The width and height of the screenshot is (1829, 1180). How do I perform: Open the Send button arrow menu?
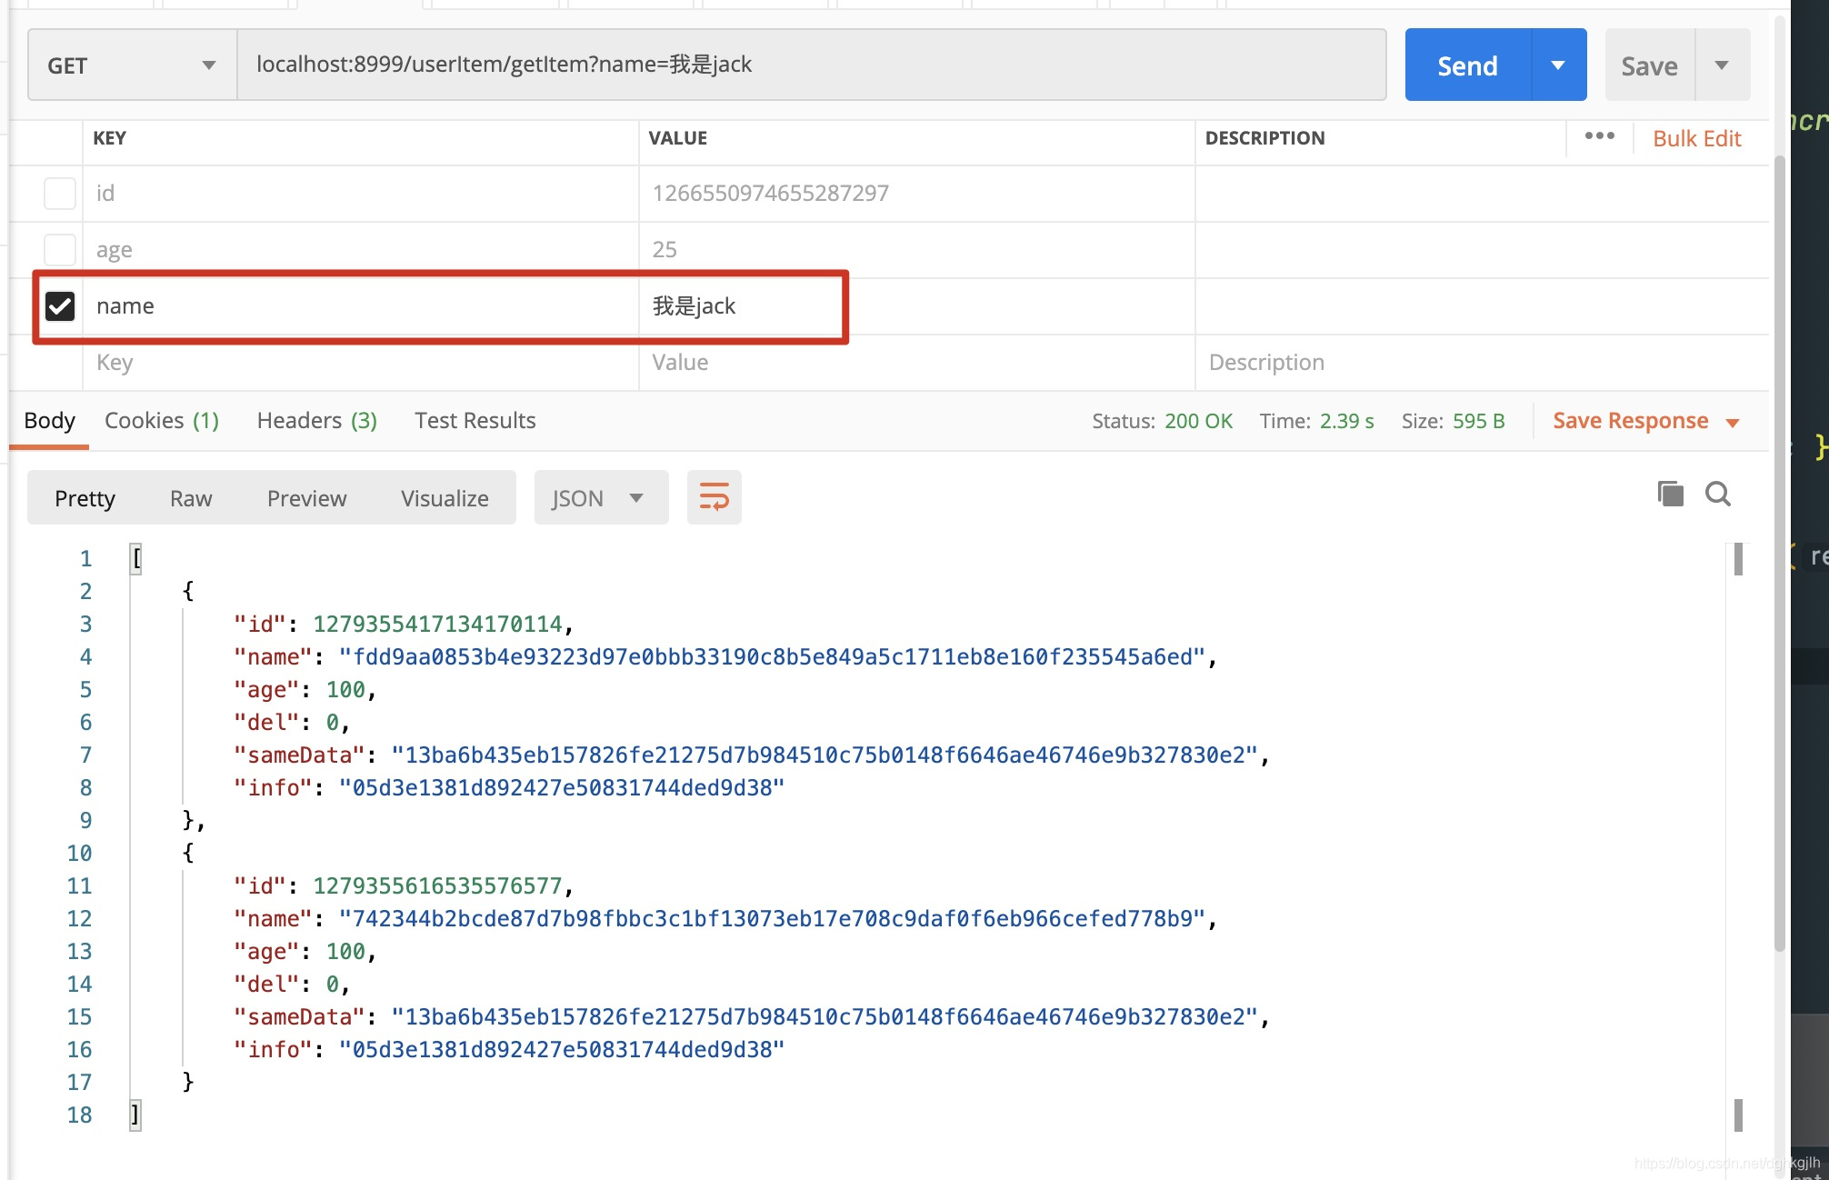click(x=1558, y=65)
